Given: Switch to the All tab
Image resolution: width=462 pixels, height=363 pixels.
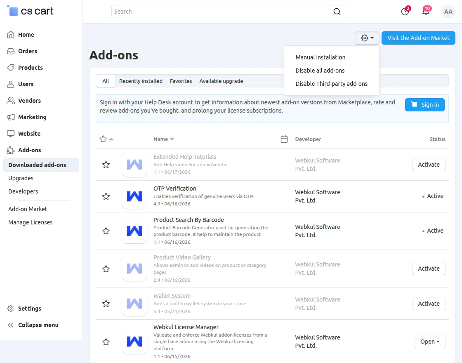Looking at the screenshot, I should click(106, 81).
